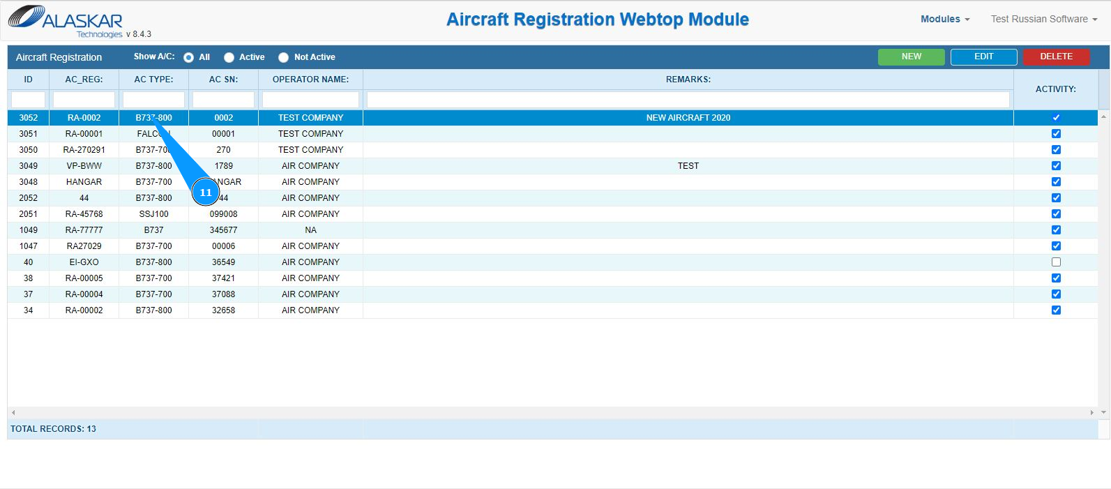
Task: Click the scroll-right arrow of the horizontal scrollbar
Action: point(1091,412)
